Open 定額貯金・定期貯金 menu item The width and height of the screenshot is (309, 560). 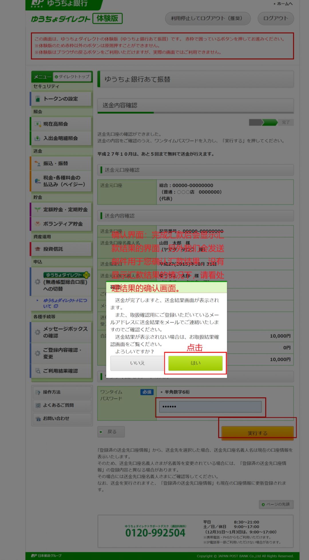pos(61,210)
